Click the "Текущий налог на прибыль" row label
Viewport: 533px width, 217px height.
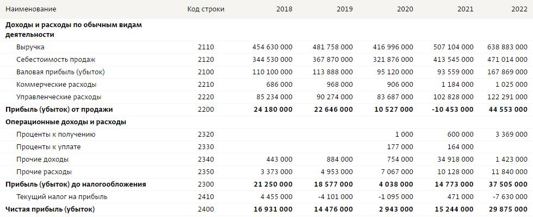tap(62, 196)
